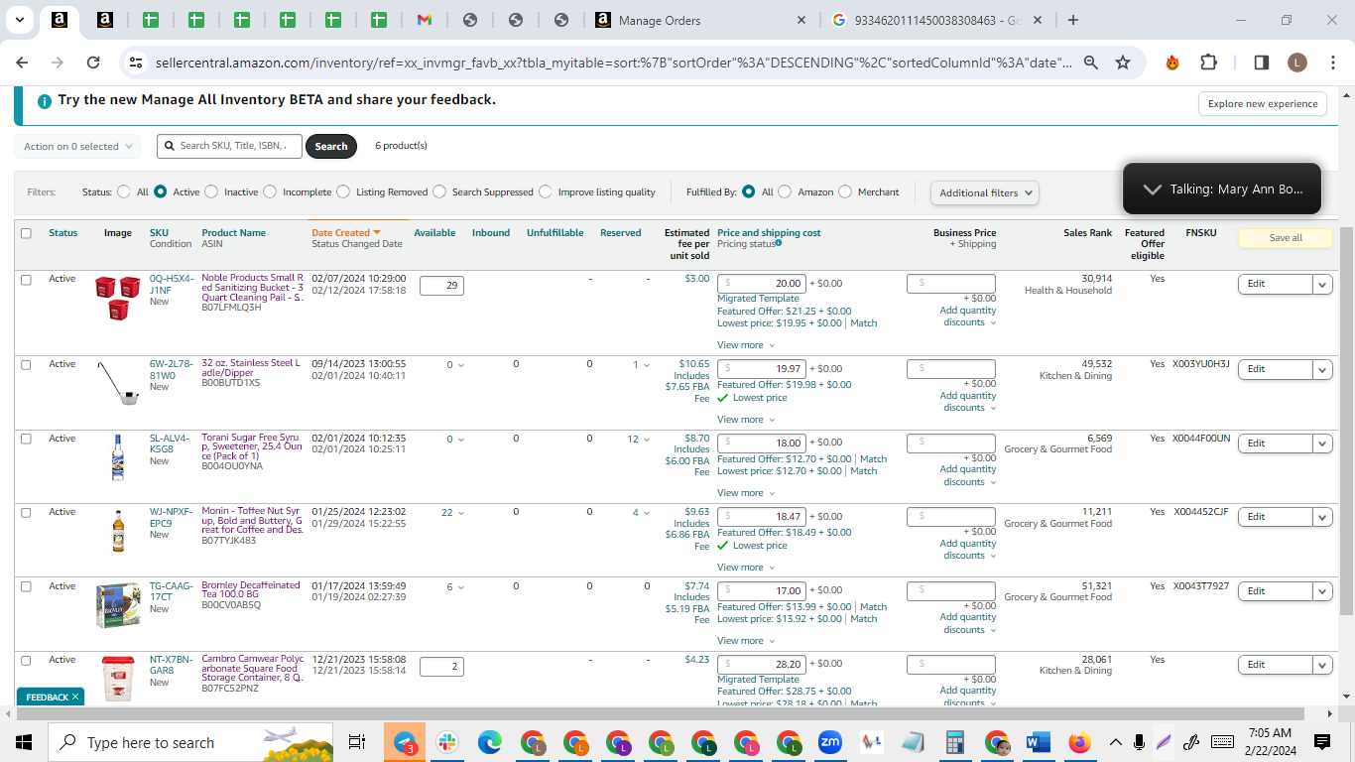Expand reserved quantity 12 for the Torani row
This screenshot has width=1355, height=762.
(x=639, y=440)
